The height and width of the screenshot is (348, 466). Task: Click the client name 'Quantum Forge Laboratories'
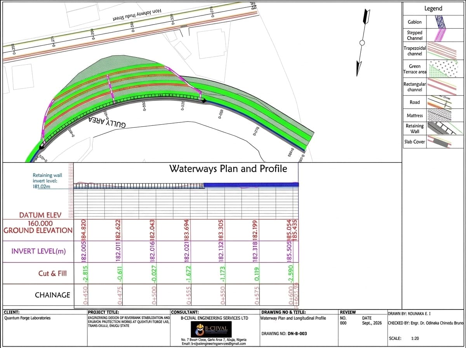pyautogui.click(x=27, y=318)
